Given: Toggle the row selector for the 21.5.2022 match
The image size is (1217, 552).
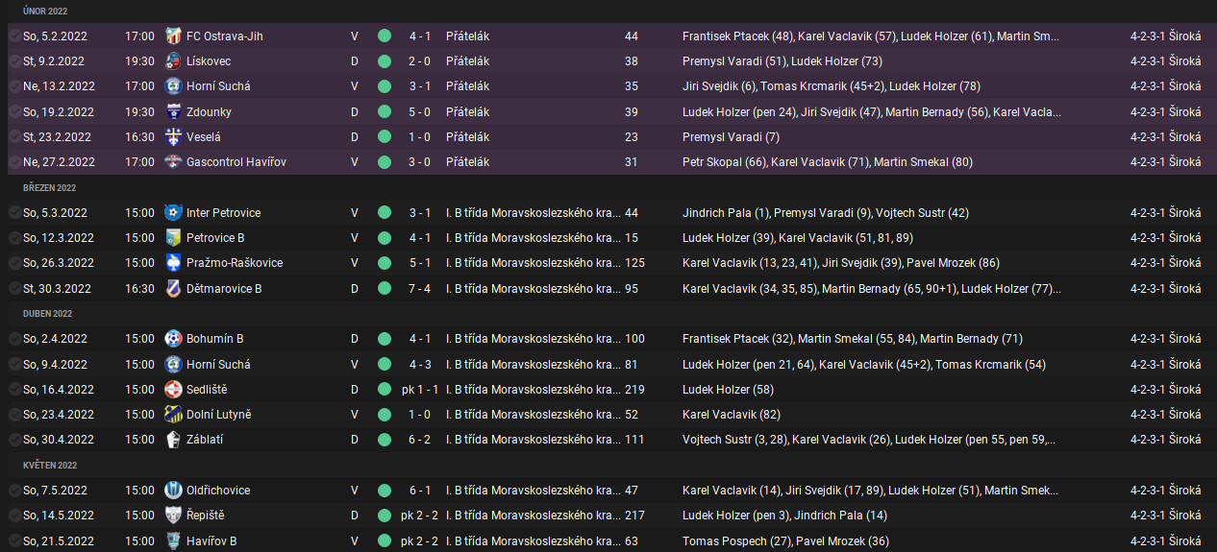Looking at the screenshot, I should (14, 541).
